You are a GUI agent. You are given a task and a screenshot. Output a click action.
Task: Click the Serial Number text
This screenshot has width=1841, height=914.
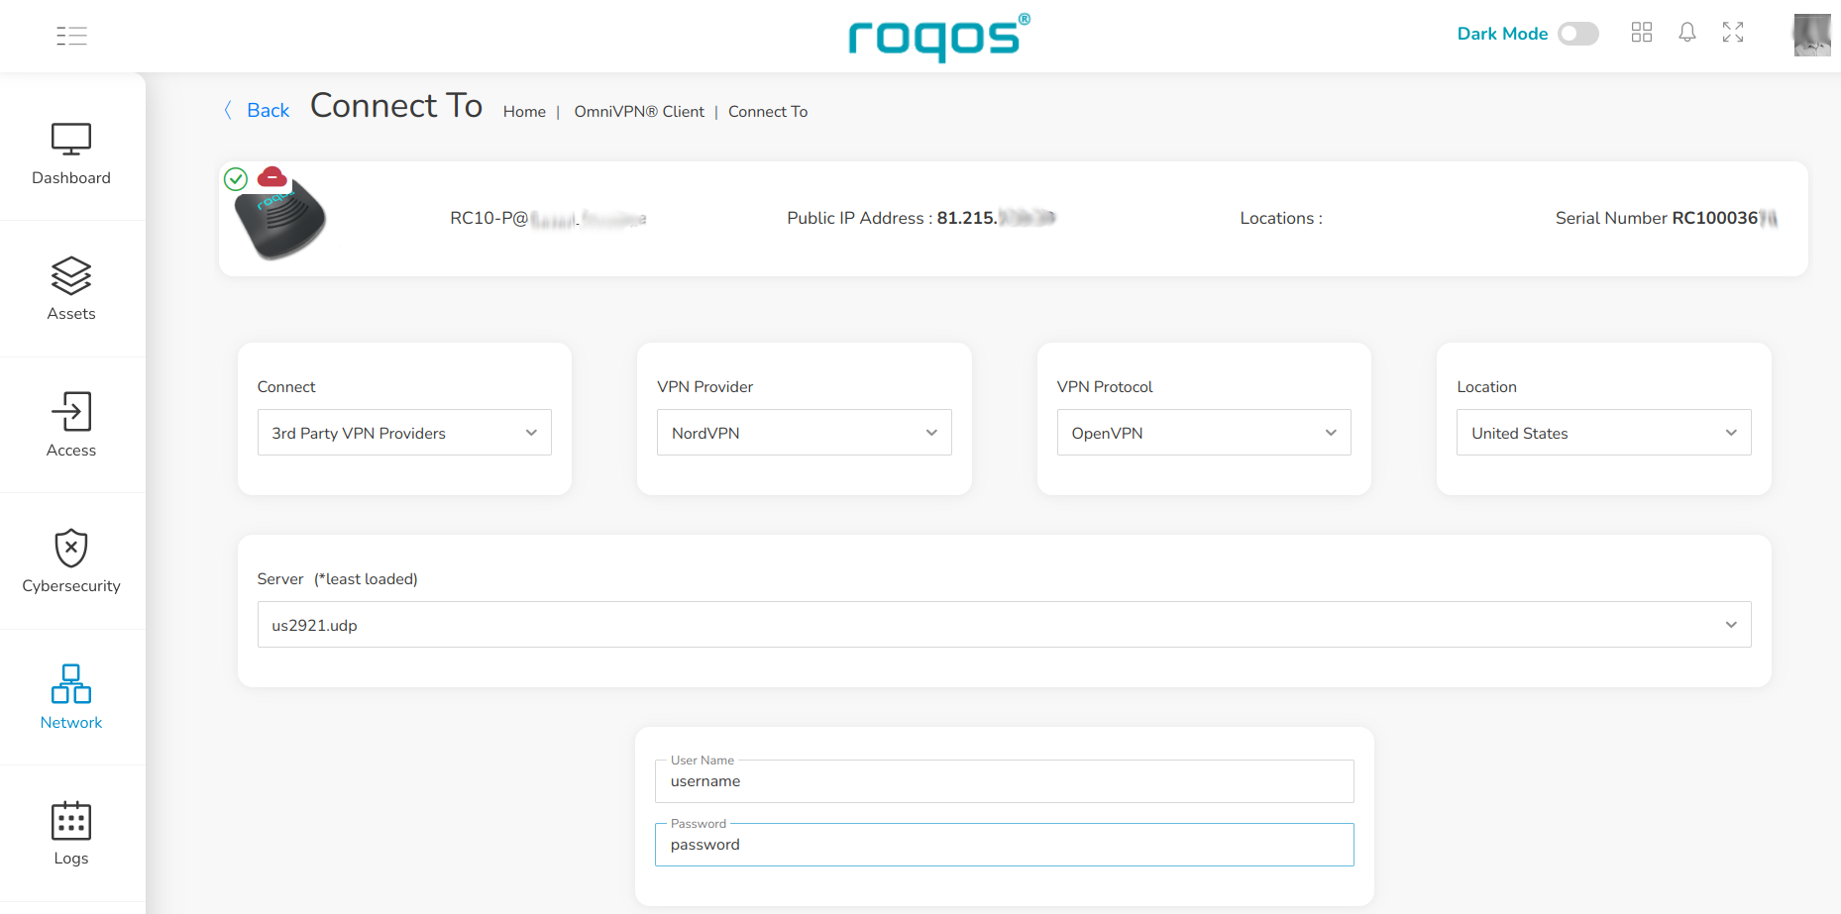click(x=1667, y=218)
